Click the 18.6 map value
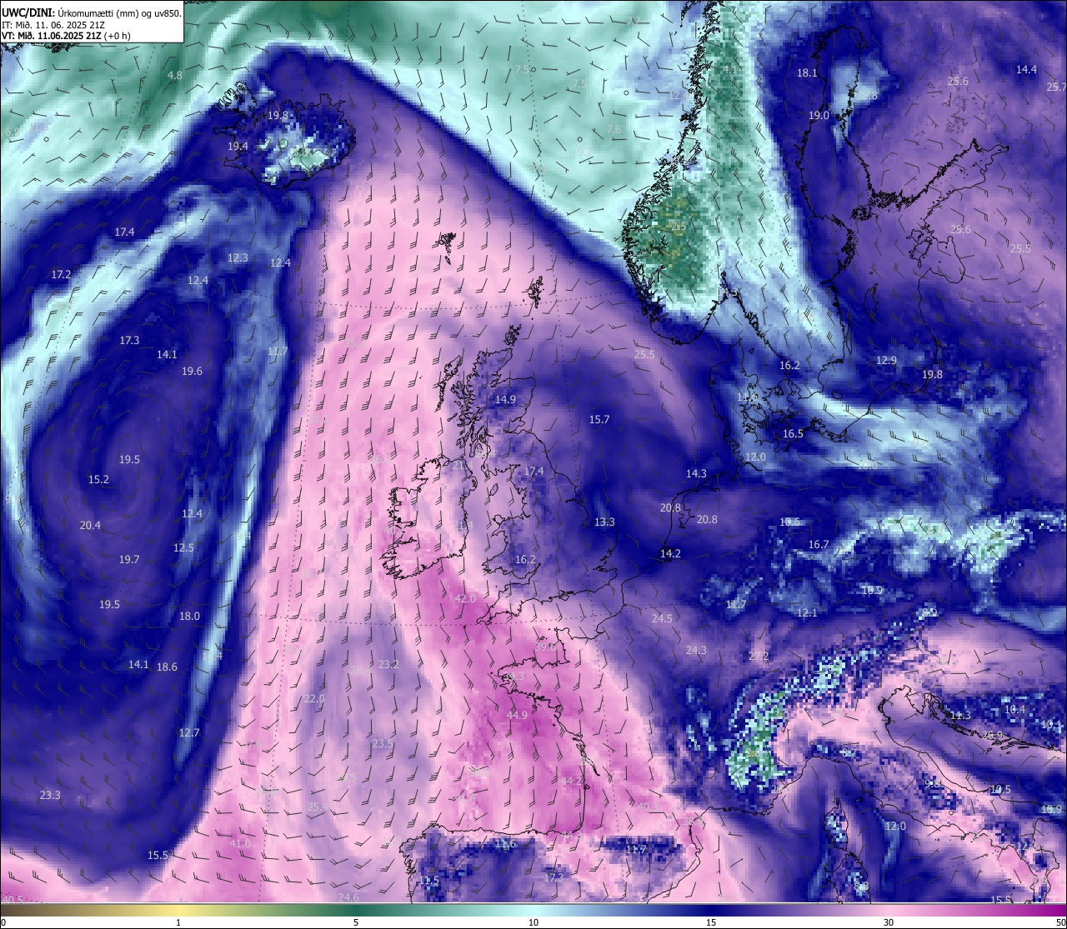The height and width of the screenshot is (929, 1067). (x=167, y=667)
